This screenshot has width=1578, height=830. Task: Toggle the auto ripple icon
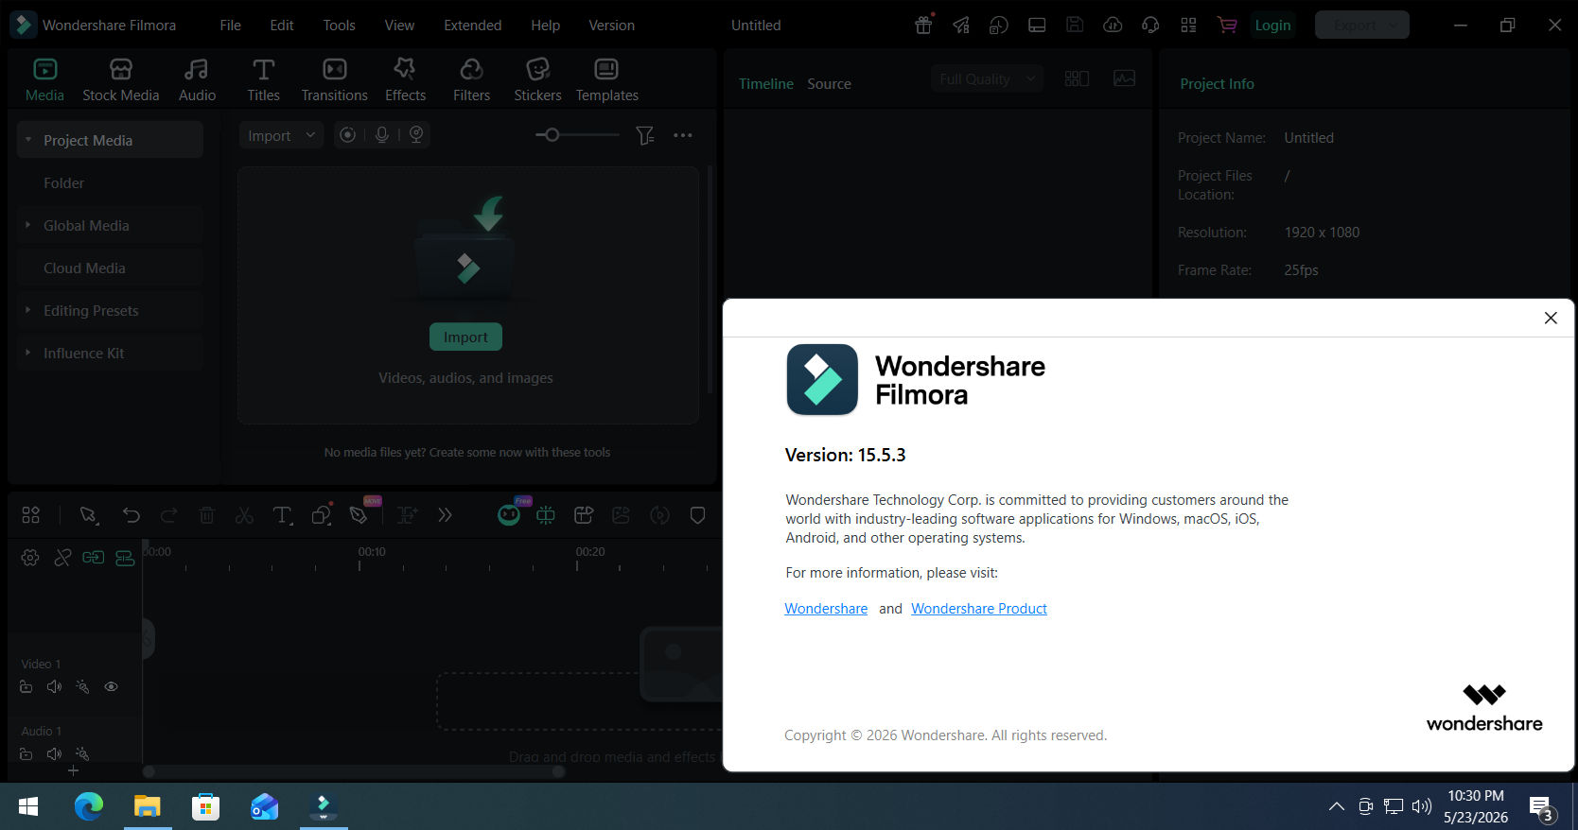pos(125,558)
